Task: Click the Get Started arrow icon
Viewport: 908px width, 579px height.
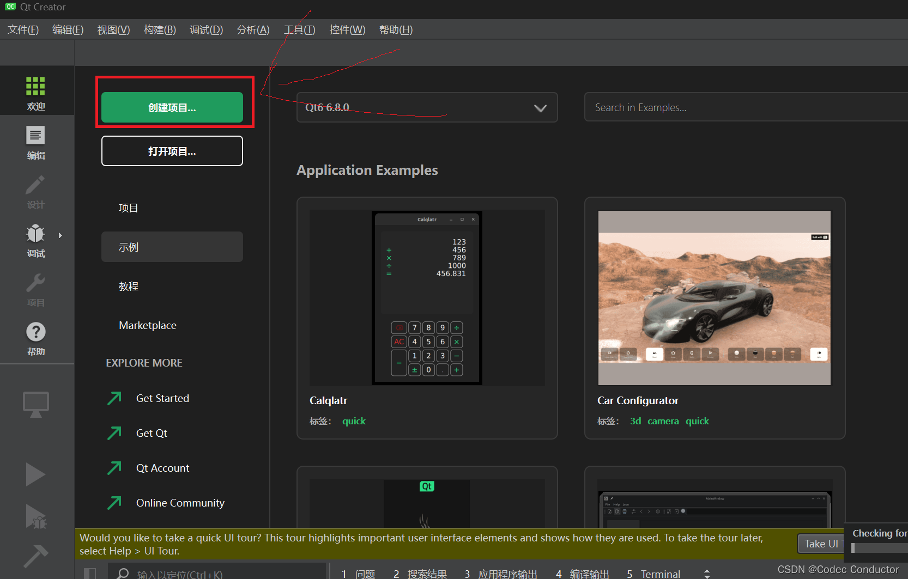Action: pos(114,398)
